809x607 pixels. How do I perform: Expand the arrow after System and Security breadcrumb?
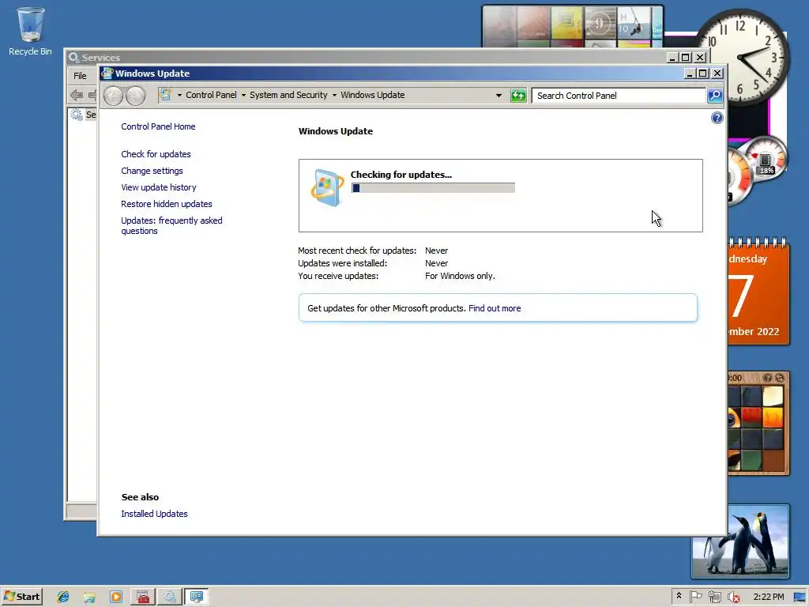coord(334,96)
